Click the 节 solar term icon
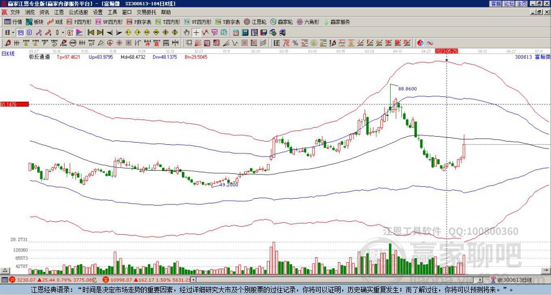 coord(214,33)
